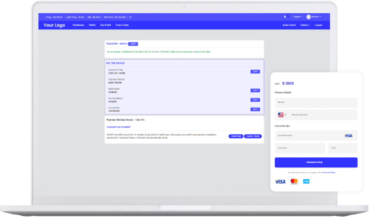369x217 pixels.
Task: Select the Visa payment logo
Action: (280, 182)
